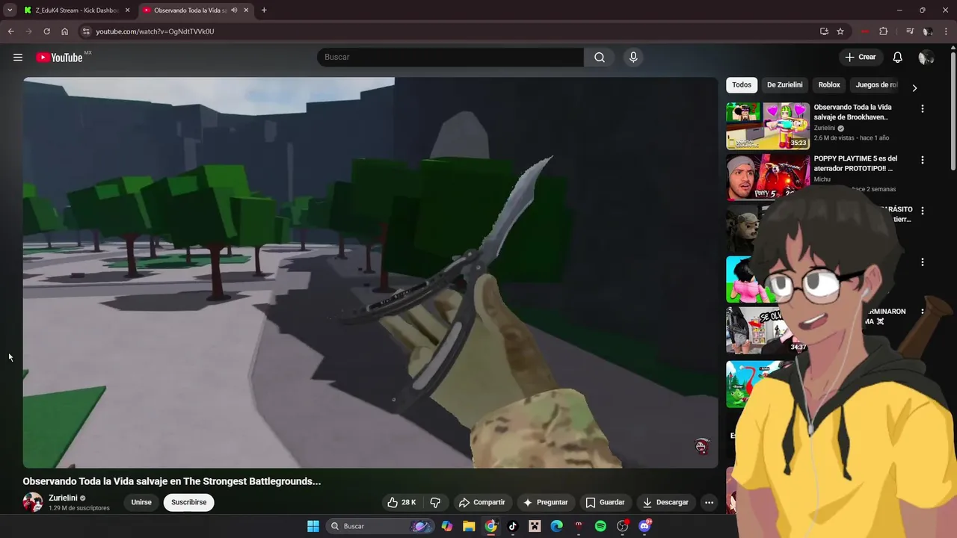Open the YouTube hamburger guide menu
957x538 pixels.
pos(18,58)
